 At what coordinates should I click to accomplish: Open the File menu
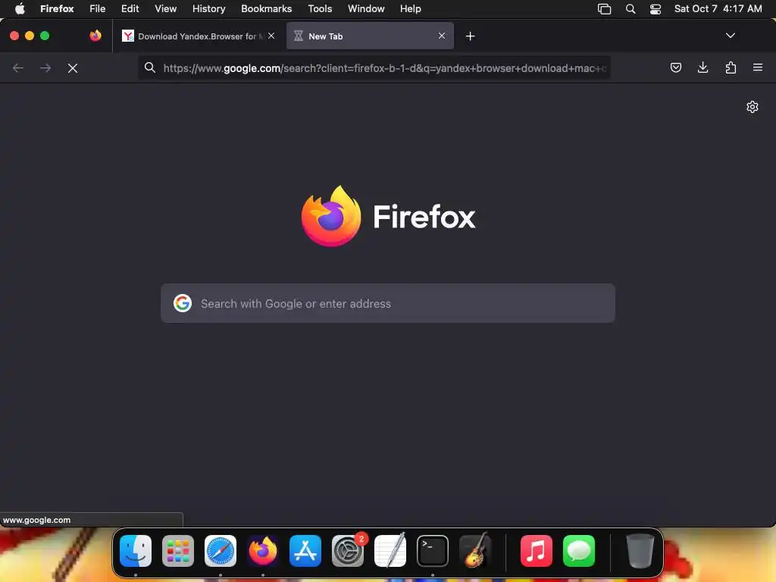98,8
